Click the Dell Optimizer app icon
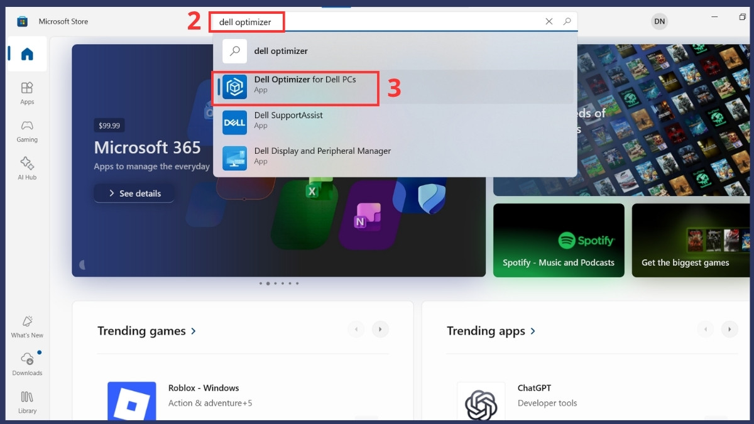 coord(235,87)
